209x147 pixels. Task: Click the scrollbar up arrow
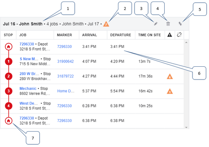click(x=186, y=42)
